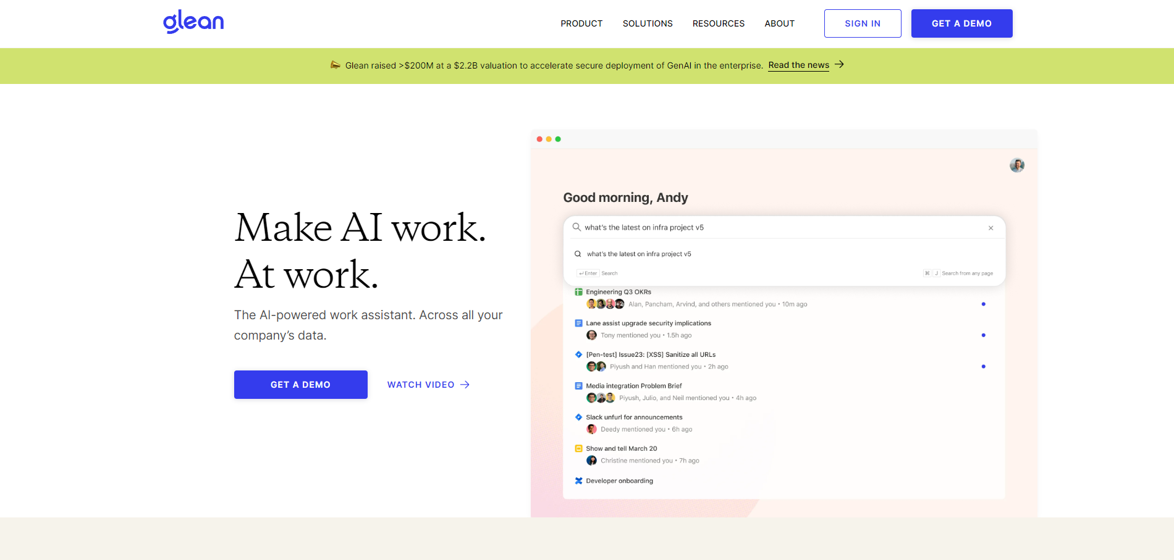Viewport: 1174px width, 560px height.
Task: Open the SOLUTIONS menu
Action: [648, 23]
